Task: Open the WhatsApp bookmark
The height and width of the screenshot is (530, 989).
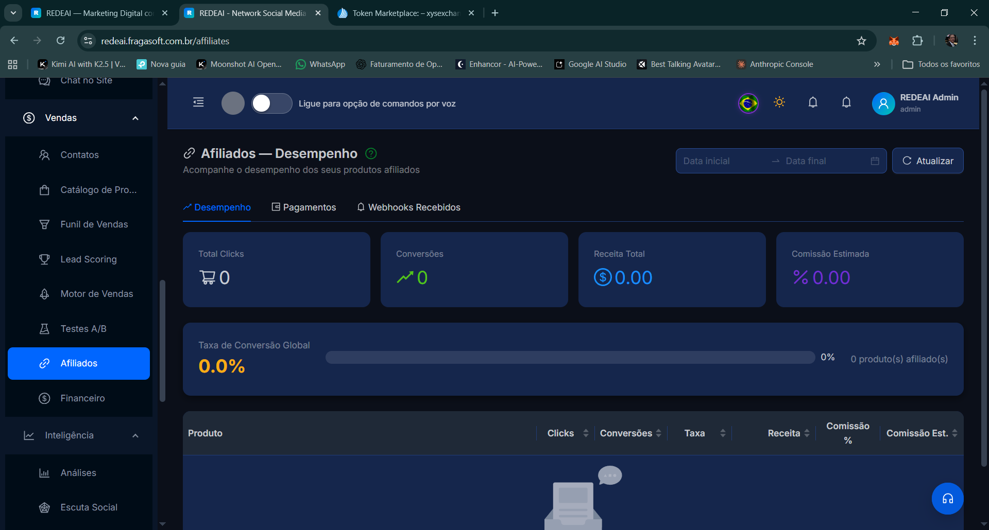Action: 320,64
